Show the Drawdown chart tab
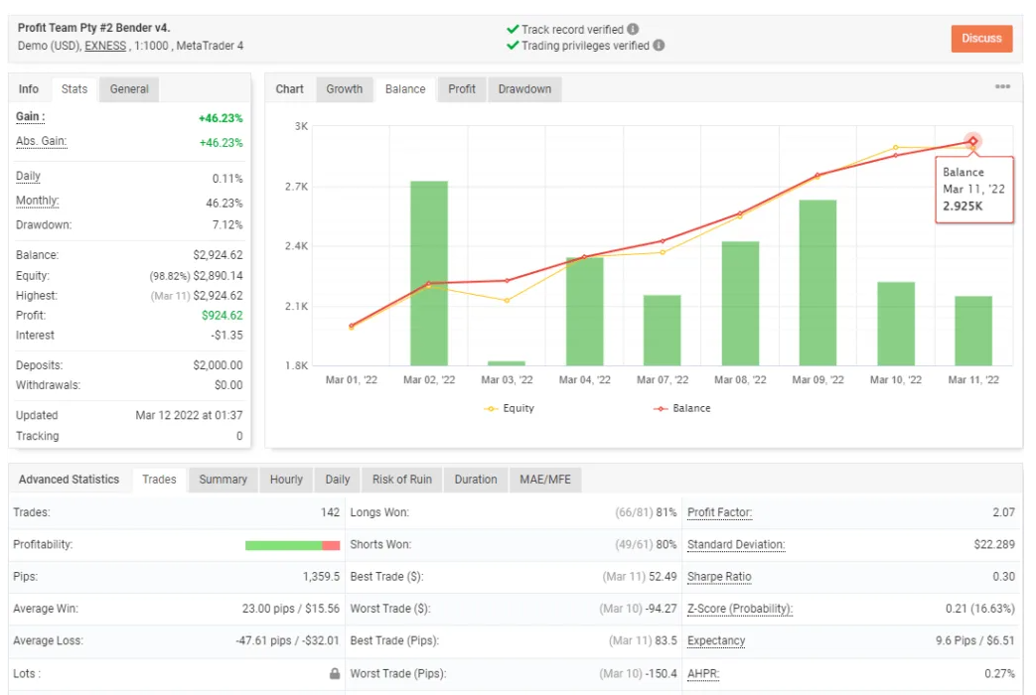The width and height of the screenshot is (1036, 695). coord(524,89)
